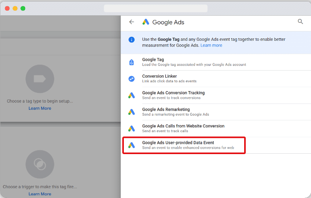Click tag type placeholder circle icon
311x198 pixels.
[40, 79]
